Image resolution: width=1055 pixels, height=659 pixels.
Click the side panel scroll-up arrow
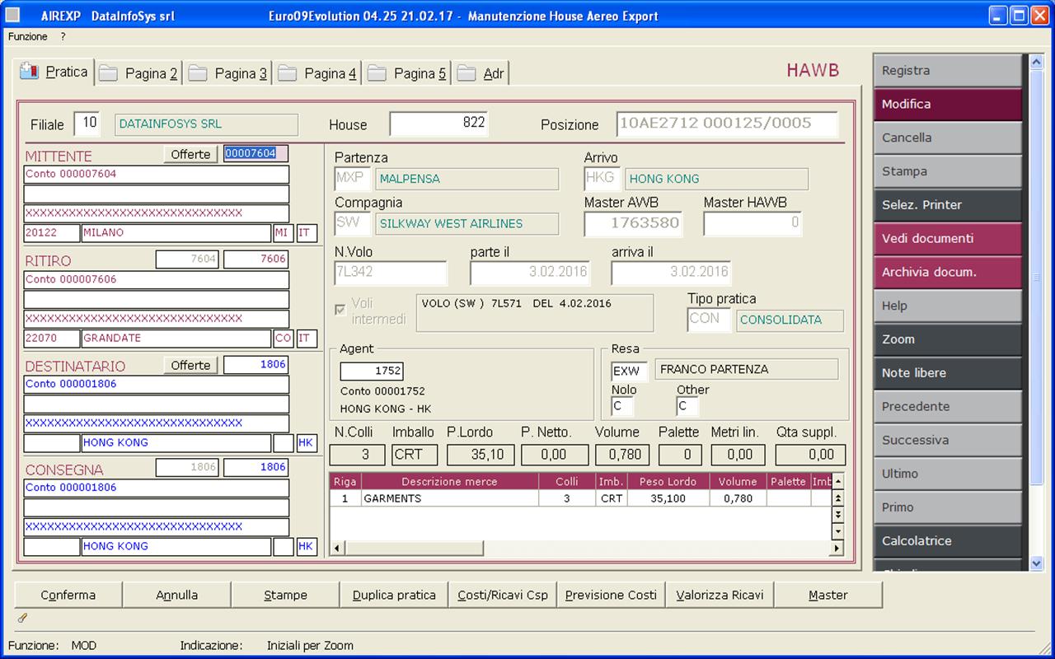[x=1037, y=61]
